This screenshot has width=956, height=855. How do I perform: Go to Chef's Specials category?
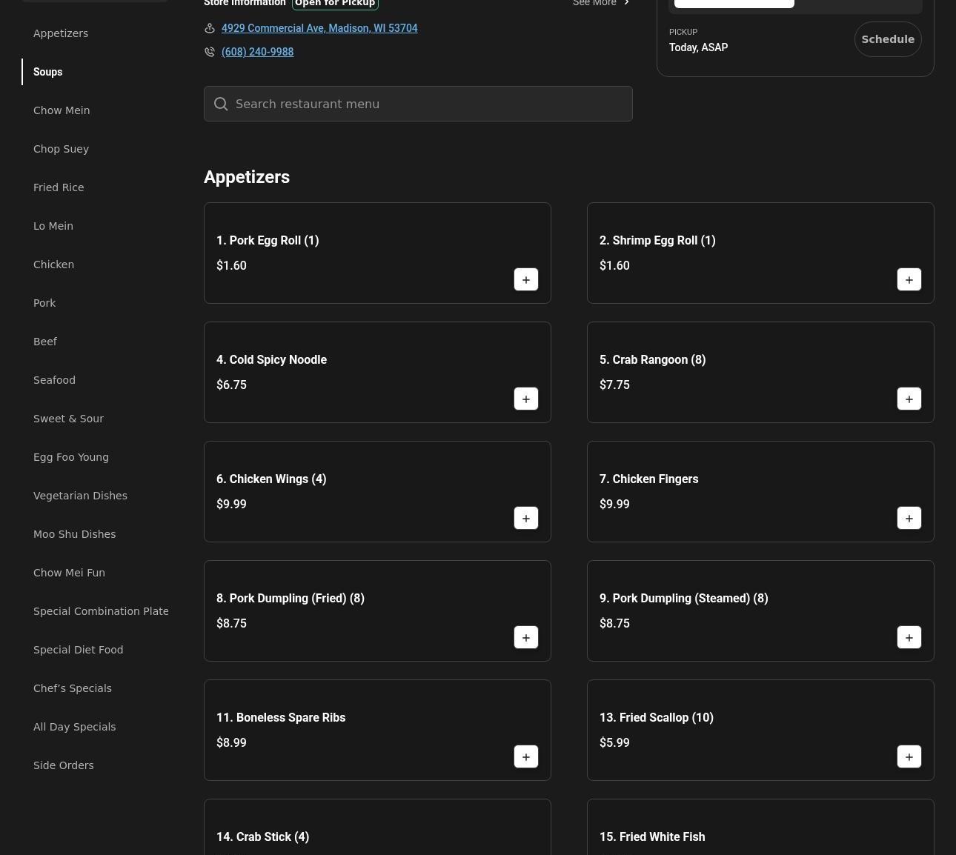coord(73,688)
